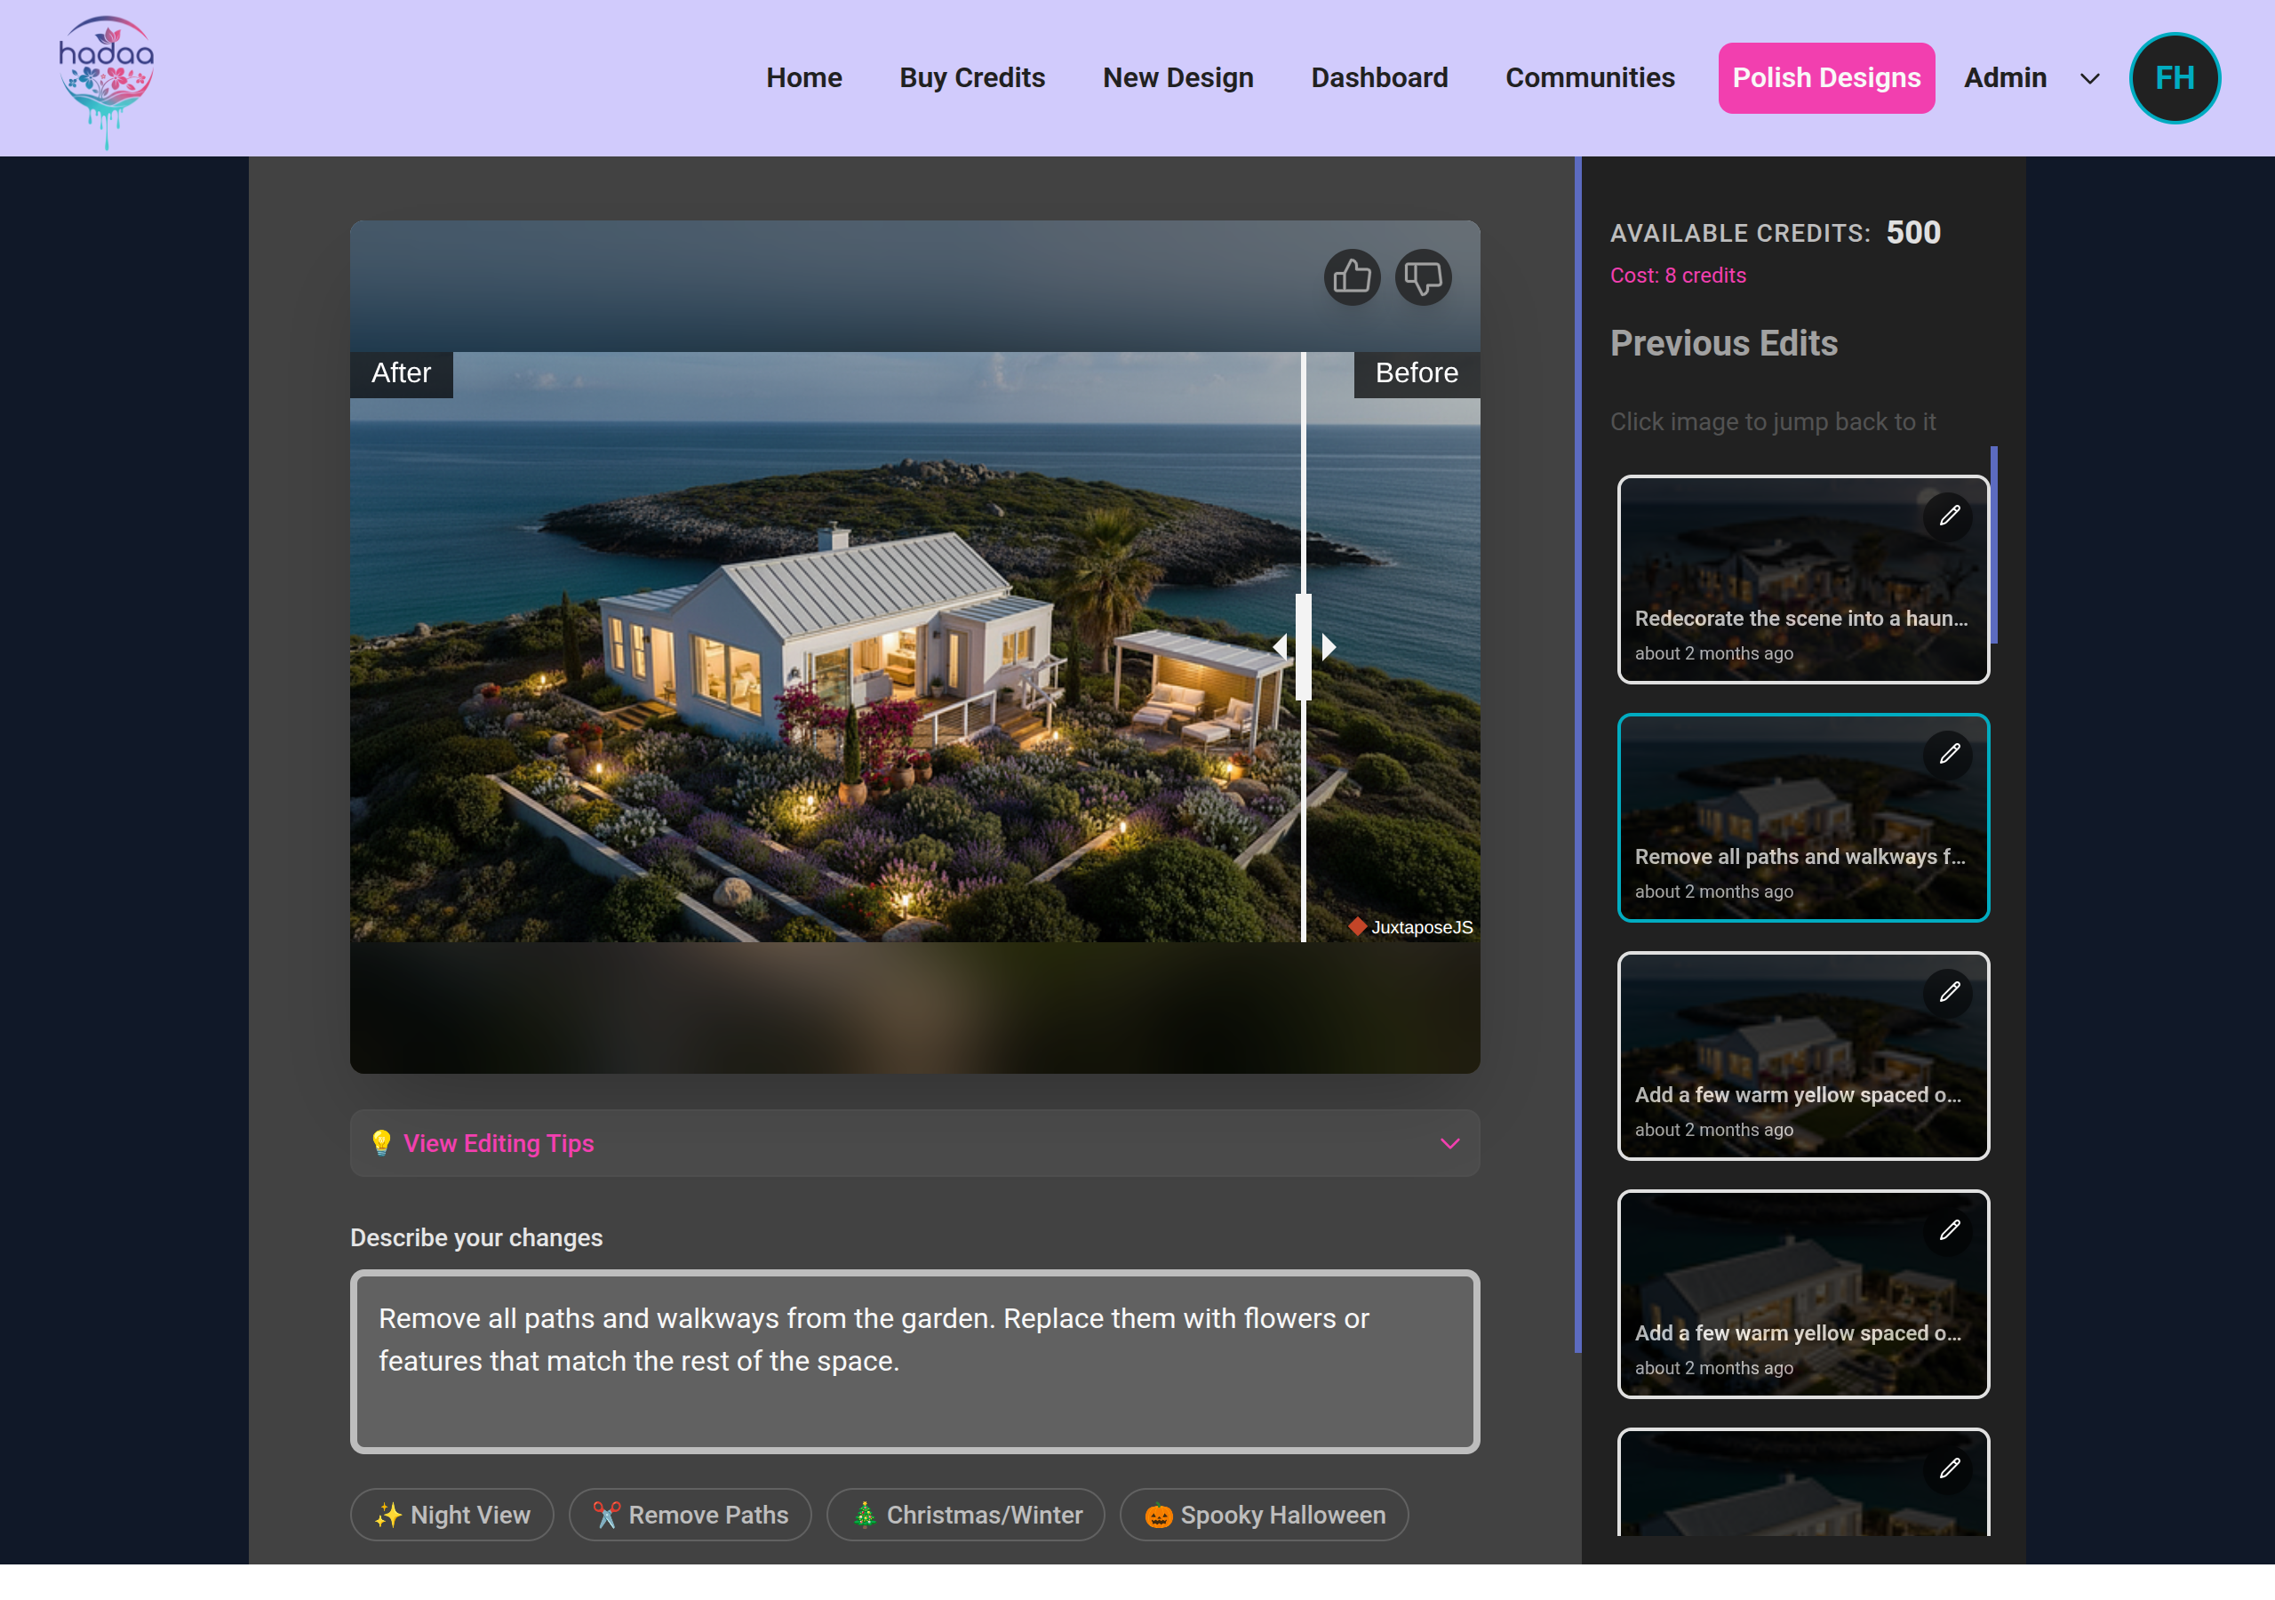2275x1600 pixels.
Task: Choose the Spooky Halloween pumpkin edit
Action: [1264, 1515]
